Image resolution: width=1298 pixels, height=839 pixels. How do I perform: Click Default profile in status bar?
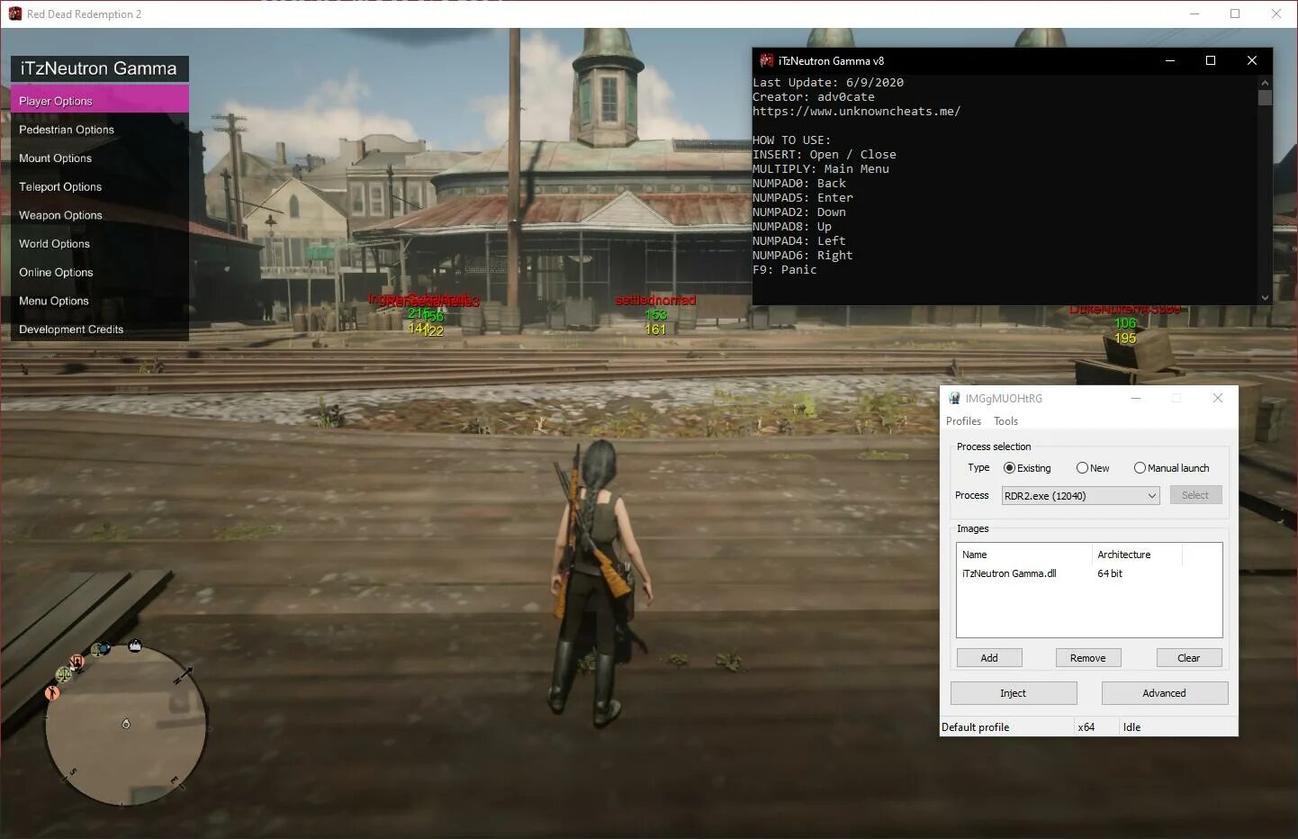(x=976, y=726)
